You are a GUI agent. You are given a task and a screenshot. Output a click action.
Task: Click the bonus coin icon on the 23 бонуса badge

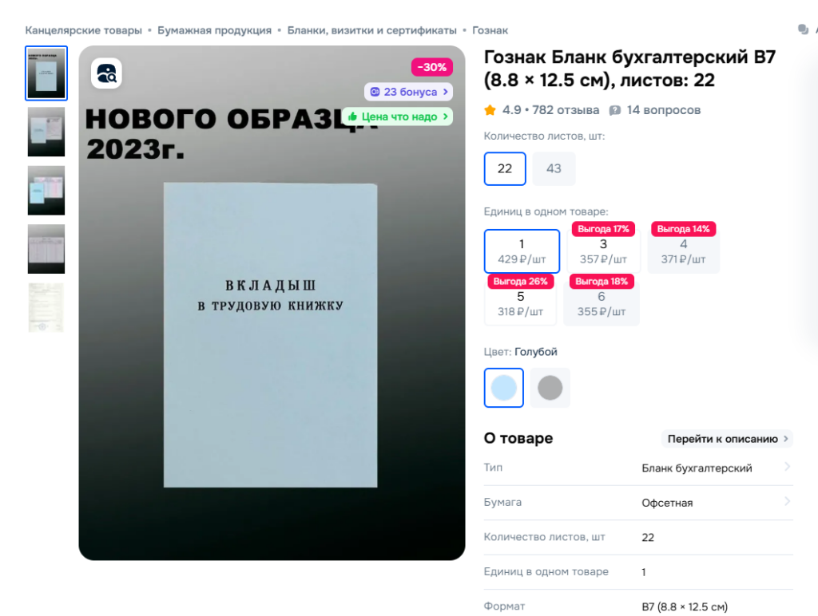click(375, 93)
